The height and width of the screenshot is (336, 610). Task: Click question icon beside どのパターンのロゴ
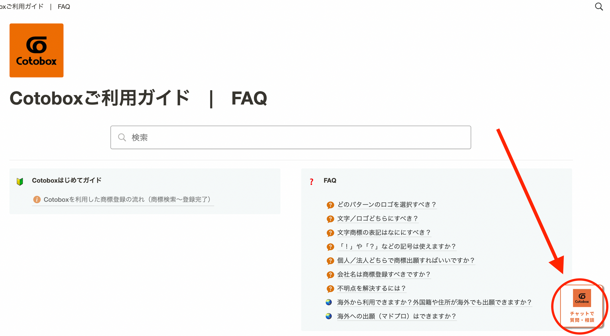(x=330, y=205)
